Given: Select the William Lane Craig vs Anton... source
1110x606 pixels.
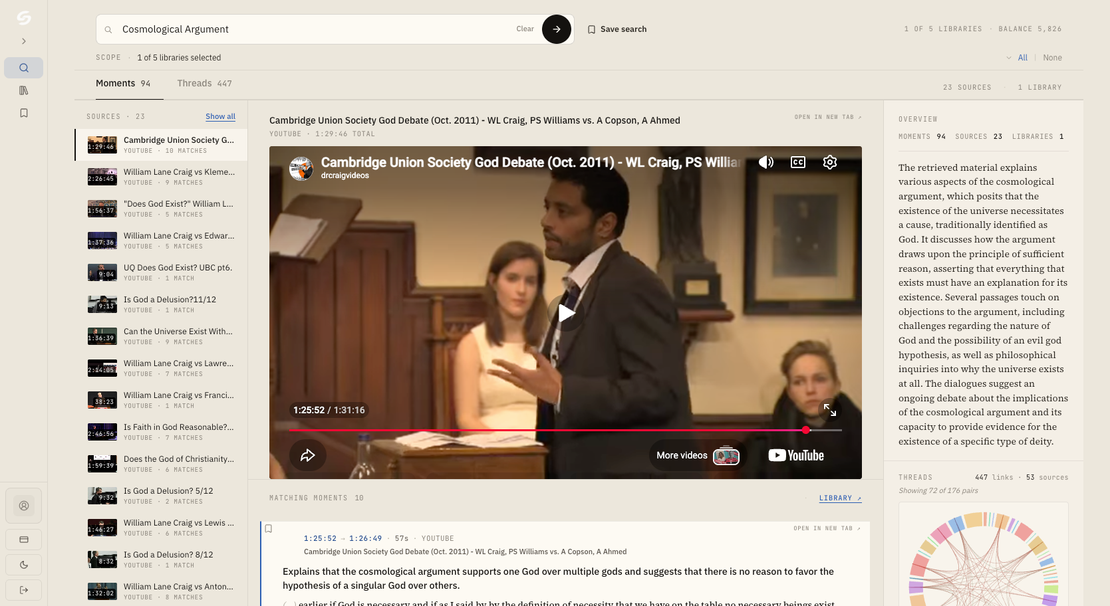Looking at the screenshot, I should pyautogui.click(x=161, y=591).
